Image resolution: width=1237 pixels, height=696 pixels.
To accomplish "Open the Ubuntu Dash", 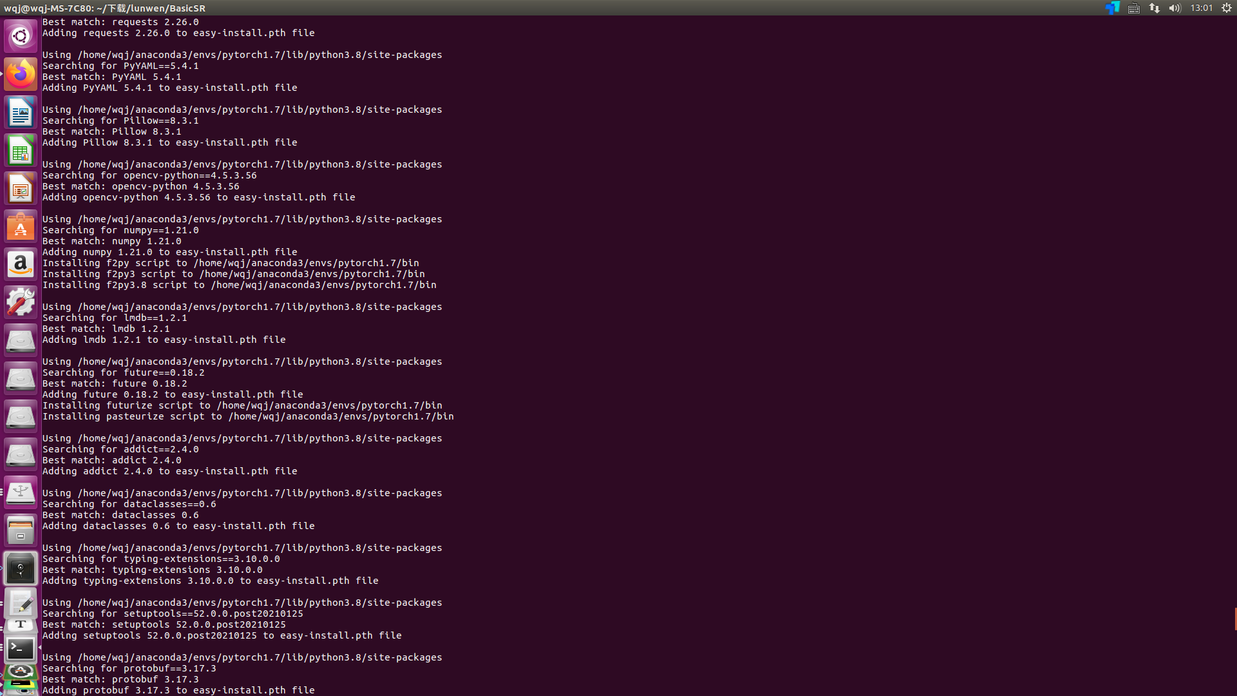I will [21, 36].
